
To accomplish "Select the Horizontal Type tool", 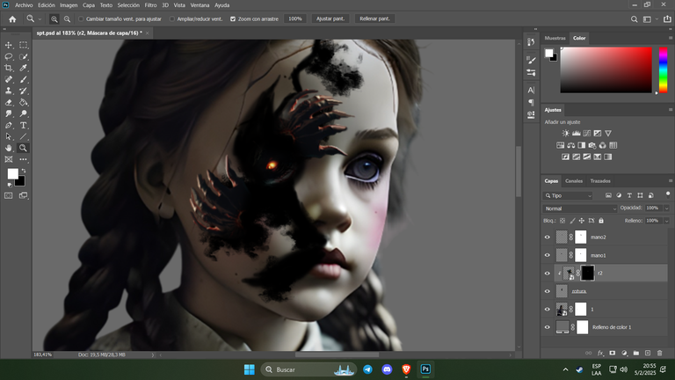I will point(23,126).
